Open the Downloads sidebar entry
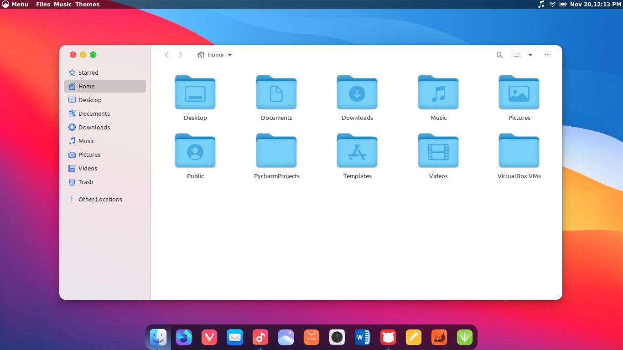The image size is (623, 350). click(x=94, y=127)
